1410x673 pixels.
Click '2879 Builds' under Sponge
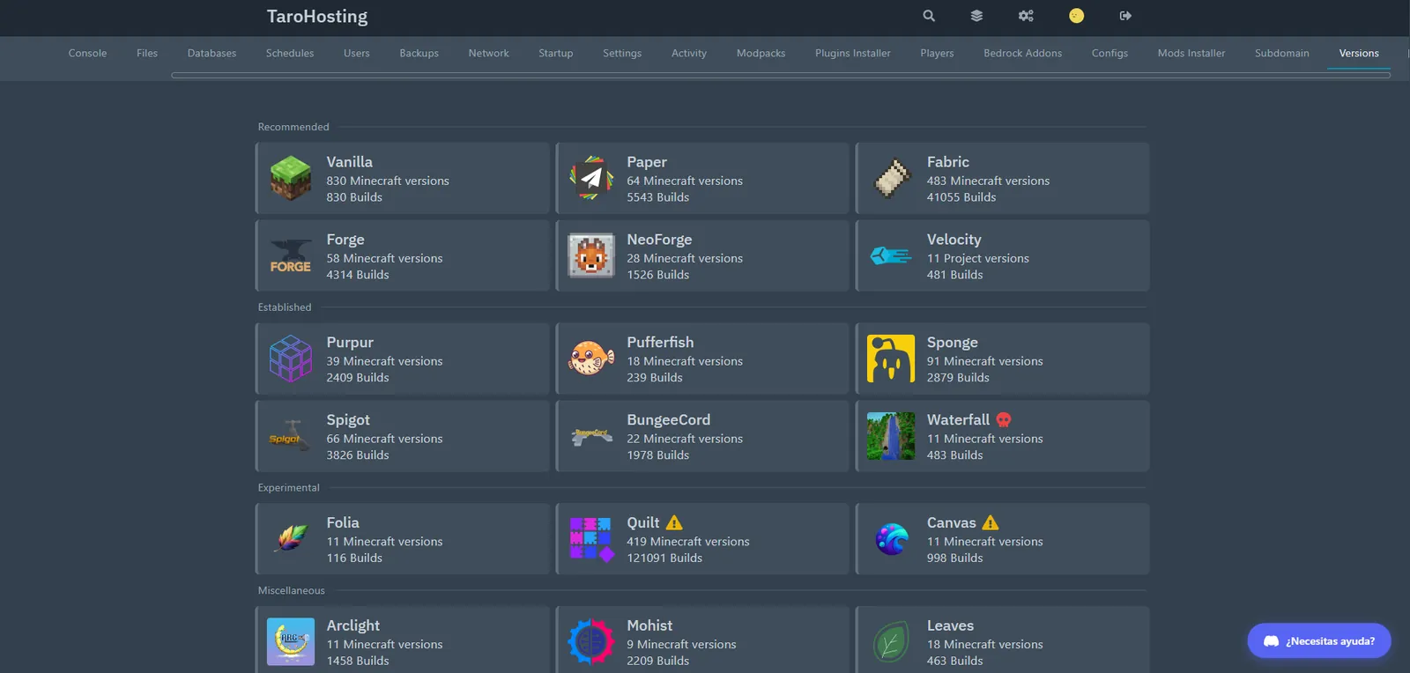(x=958, y=378)
